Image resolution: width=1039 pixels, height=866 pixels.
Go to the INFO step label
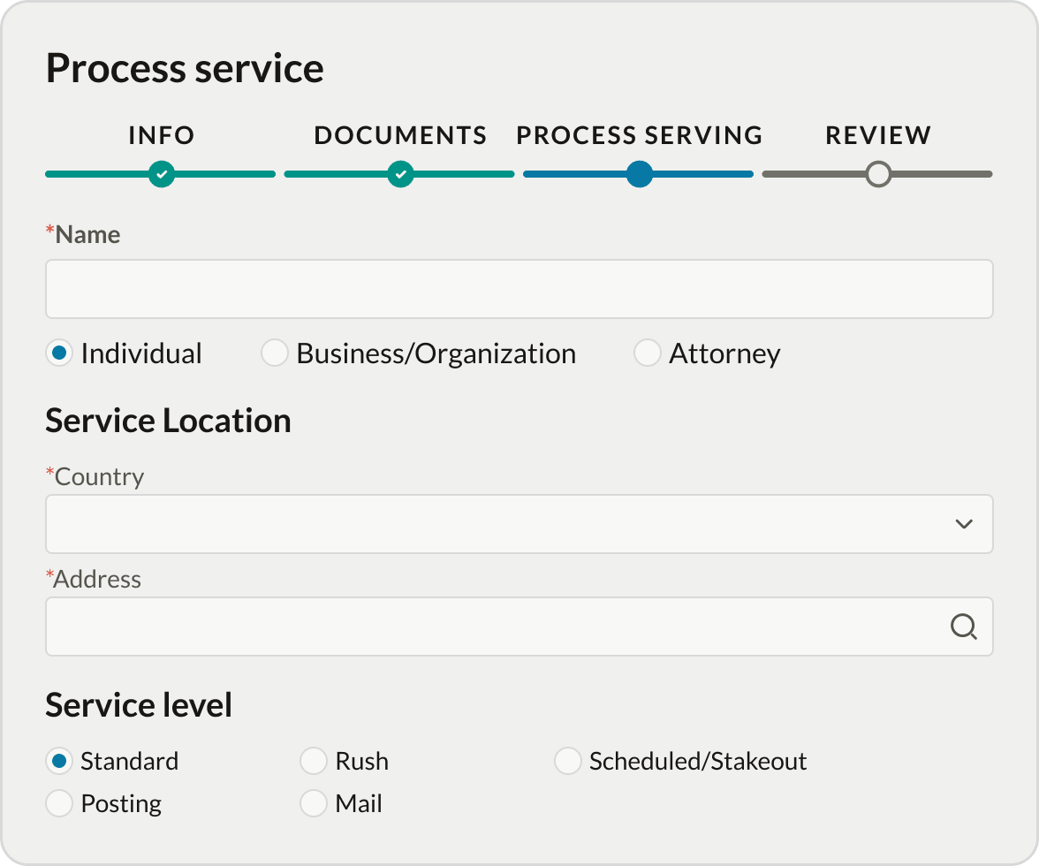tap(162, 135)
